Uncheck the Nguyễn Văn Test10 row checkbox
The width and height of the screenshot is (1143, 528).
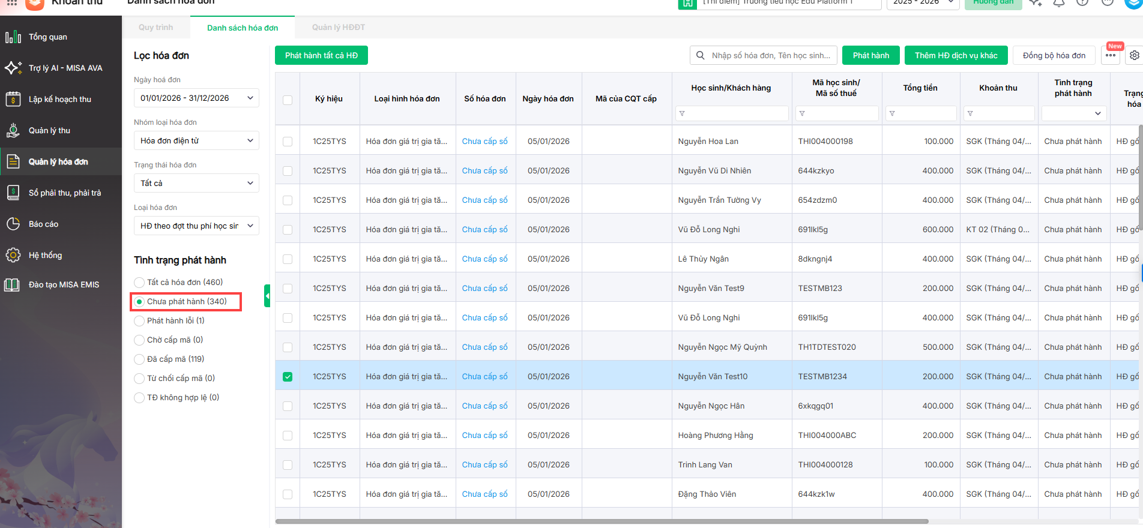(288, 377)
